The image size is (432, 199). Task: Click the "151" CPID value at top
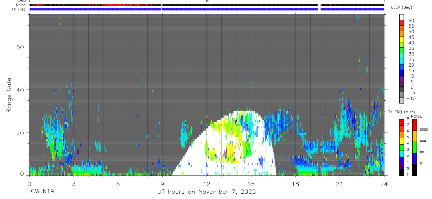pyautogui.click(x=207, y=1)
